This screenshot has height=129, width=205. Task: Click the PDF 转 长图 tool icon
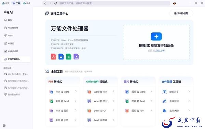point(51,120)
